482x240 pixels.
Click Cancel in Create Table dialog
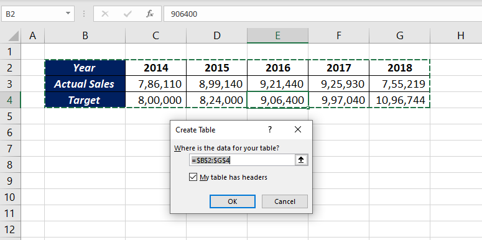(x=285, y=201)
